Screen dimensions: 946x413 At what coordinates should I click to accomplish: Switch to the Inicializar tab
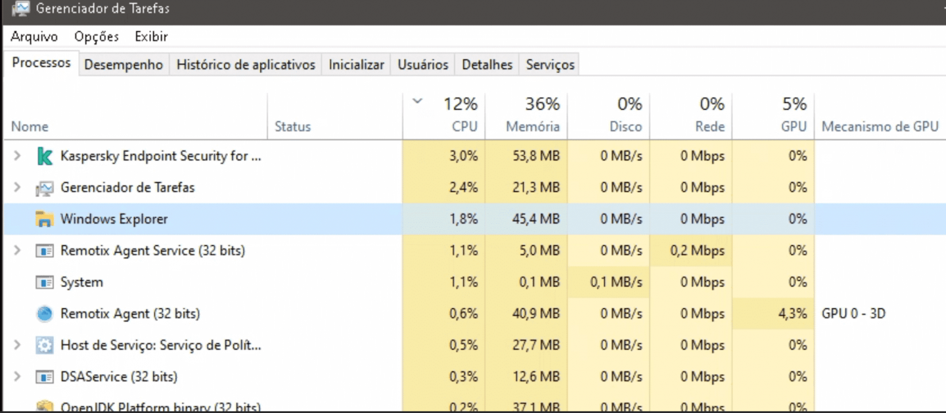[x=356, y=65]
